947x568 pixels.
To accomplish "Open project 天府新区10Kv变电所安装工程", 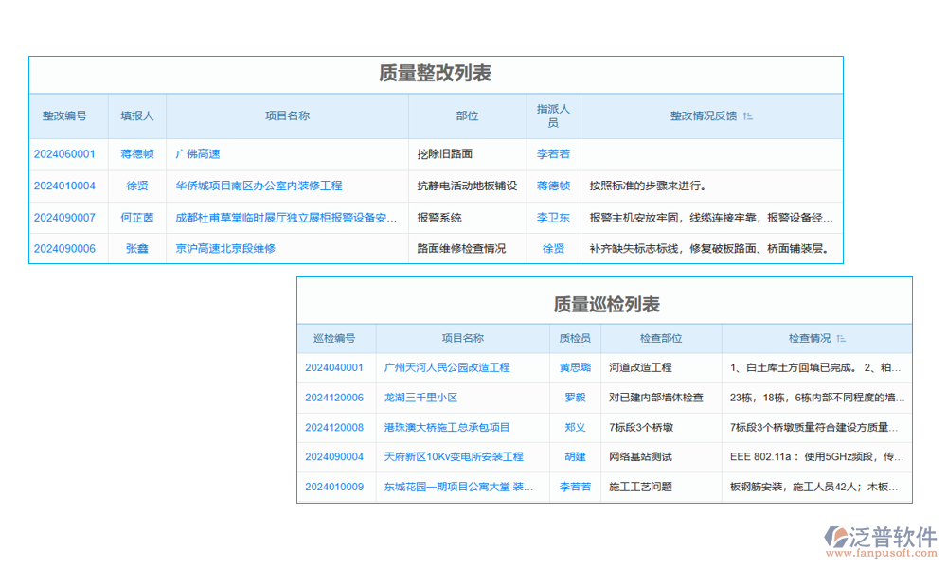I will tap(455, 456).
